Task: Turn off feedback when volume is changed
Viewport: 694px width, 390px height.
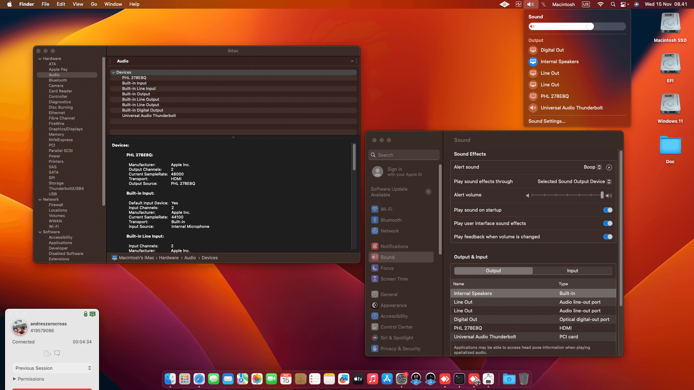Action: [608, 237]
